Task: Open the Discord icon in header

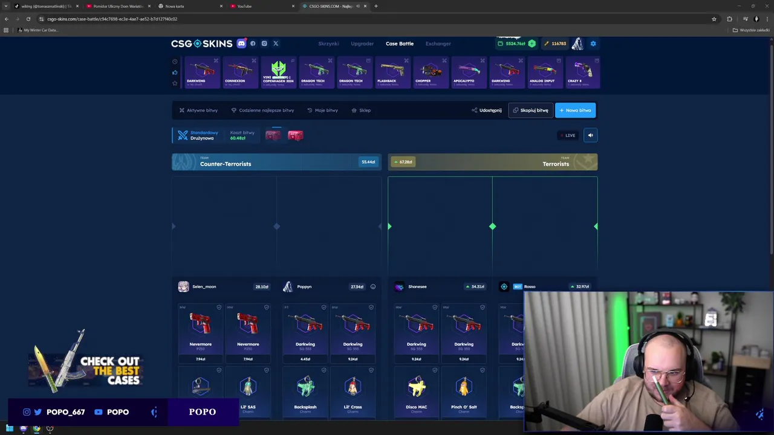Action: click(241, 43)
